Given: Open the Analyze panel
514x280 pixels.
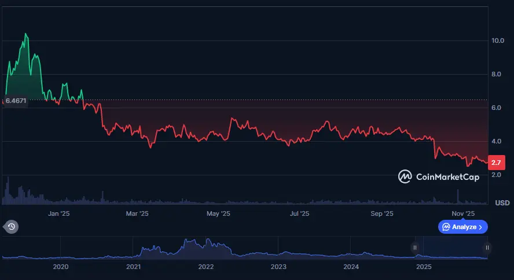Looking at the screenshot, I should (463, 227).
